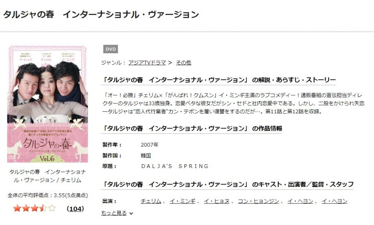
Task: Click the main page title heading
Action: click(101, 15)
